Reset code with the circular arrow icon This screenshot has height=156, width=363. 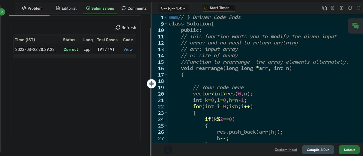(350, 8)
